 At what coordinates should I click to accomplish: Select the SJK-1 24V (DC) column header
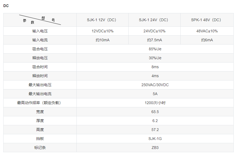tap(154, 20)
